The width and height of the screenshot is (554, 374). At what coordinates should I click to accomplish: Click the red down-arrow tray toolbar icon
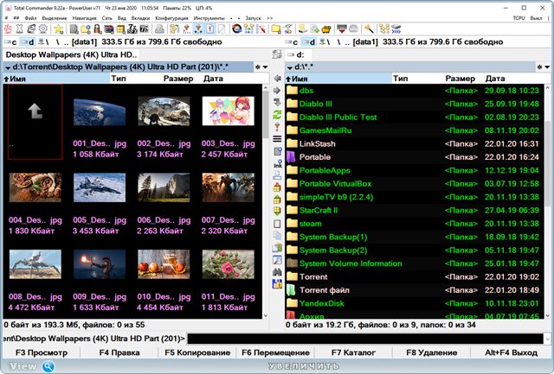click(341, 29)
